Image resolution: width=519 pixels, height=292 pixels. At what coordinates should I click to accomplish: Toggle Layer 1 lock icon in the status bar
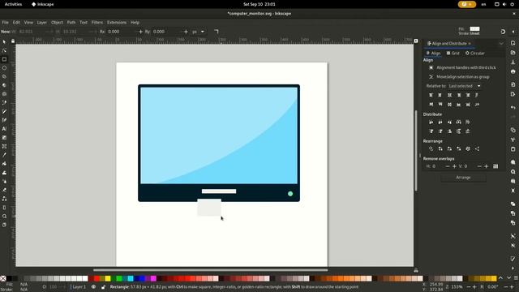(x=103, y=287)
